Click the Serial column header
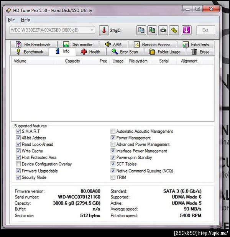 pos(164,61)
